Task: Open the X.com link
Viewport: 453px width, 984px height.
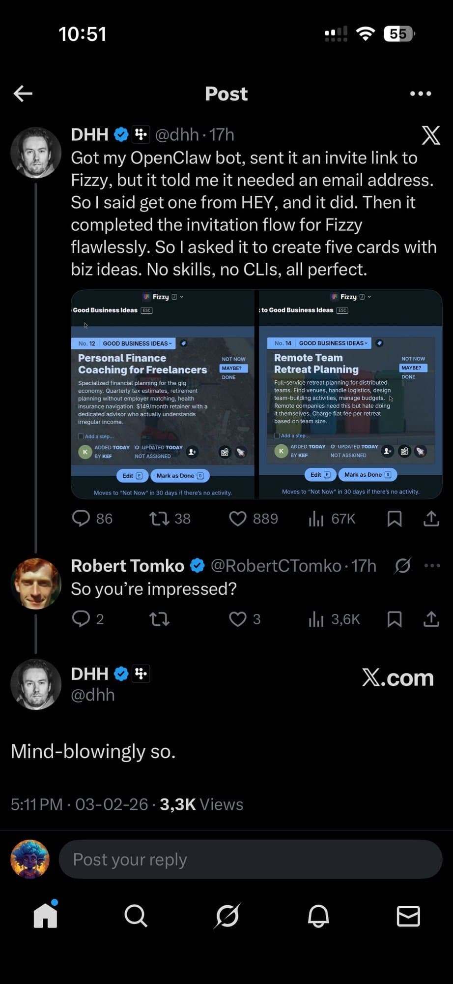Action: pyautogui.click(x=397, y=678)
